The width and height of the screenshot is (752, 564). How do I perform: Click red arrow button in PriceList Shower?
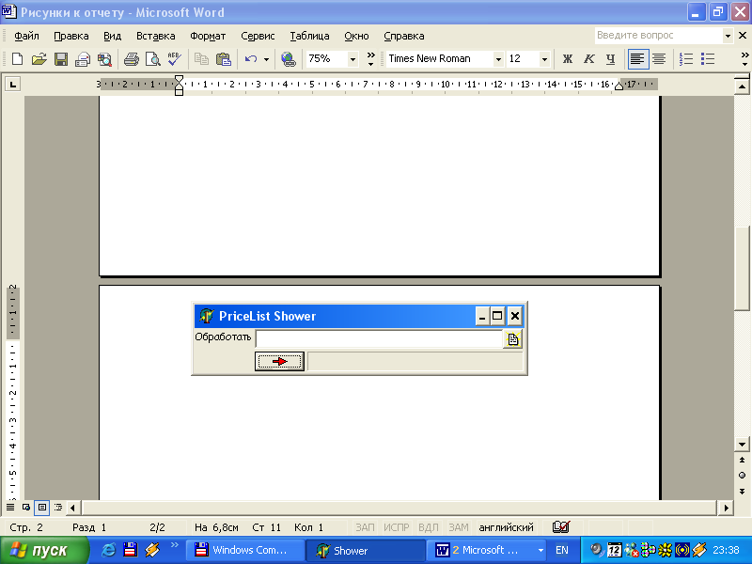point(279,362)
